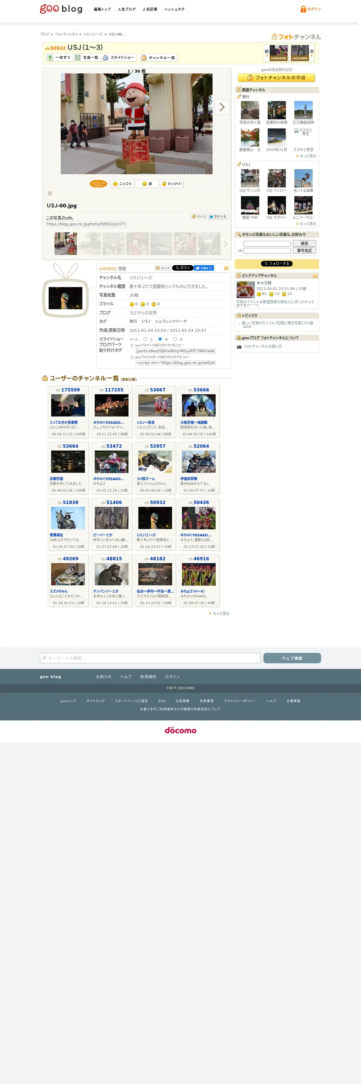This screenshot has height=1084, width=361.
Task: Open the ジェラシックパーク tag link
Action: pyautogui.click(x=171, y=321)
